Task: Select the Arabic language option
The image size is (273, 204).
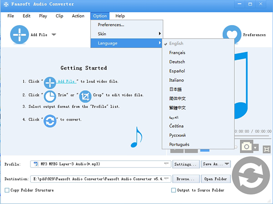Action: [198, 117]
